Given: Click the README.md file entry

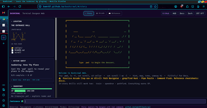Looking at the screenshot, I should tap(18, 50).
